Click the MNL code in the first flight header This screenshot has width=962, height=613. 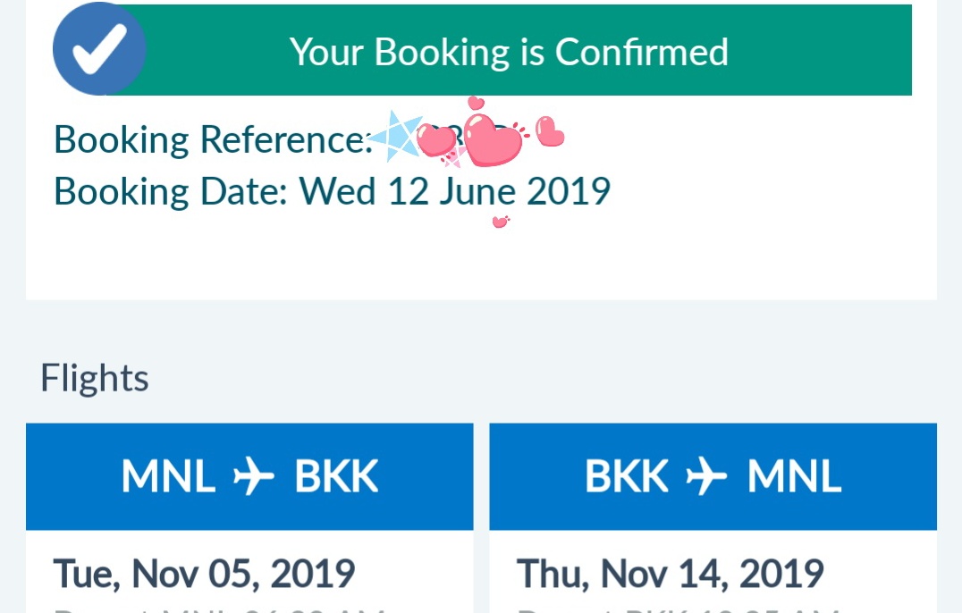coord(169,476)
